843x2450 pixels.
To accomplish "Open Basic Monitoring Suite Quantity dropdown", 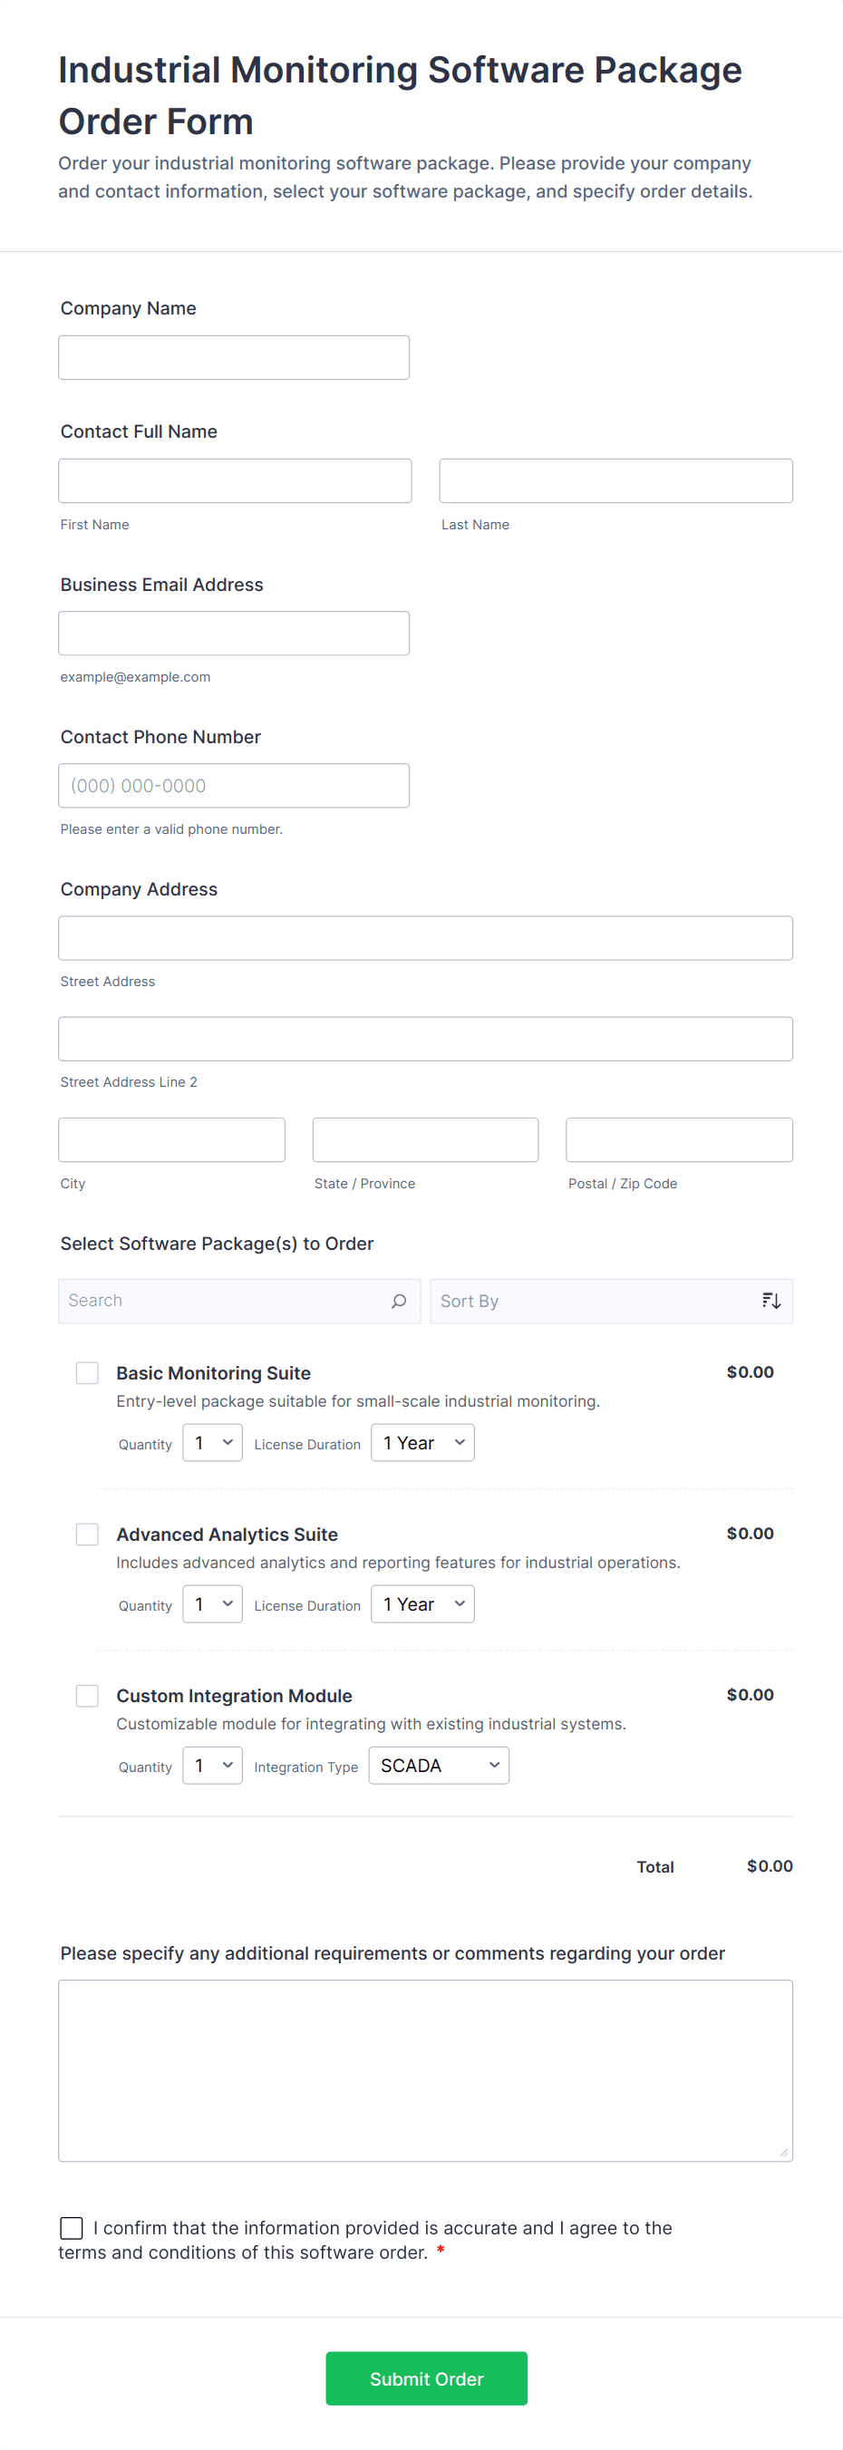I will [212, 1443].
